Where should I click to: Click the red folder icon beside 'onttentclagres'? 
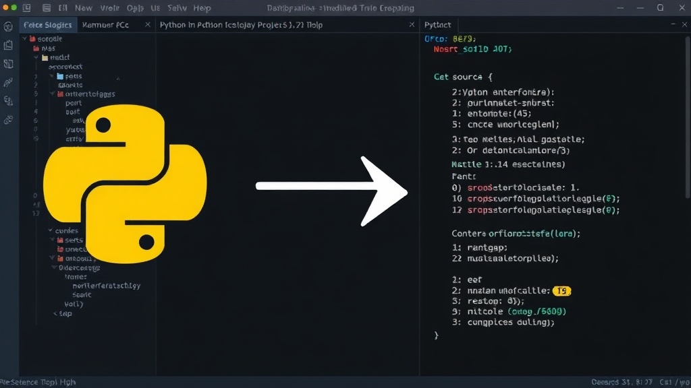60,94
